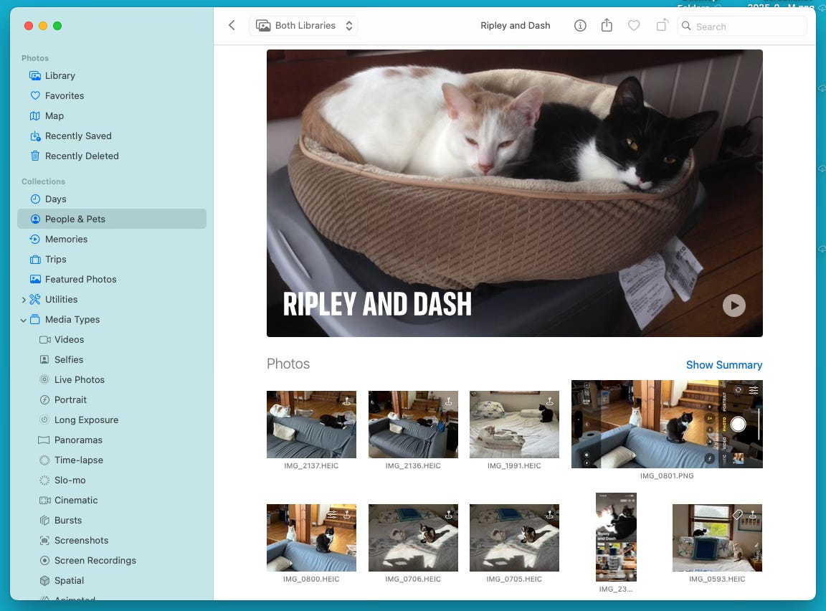Image resolution: width=826 pixels, height=611 pixels.
Task: Click the Favorites heart icon in the sidebar
Action: (35, 96)
